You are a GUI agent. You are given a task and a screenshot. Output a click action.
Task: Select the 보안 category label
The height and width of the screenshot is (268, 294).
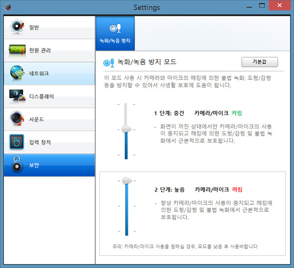[34, 165]
